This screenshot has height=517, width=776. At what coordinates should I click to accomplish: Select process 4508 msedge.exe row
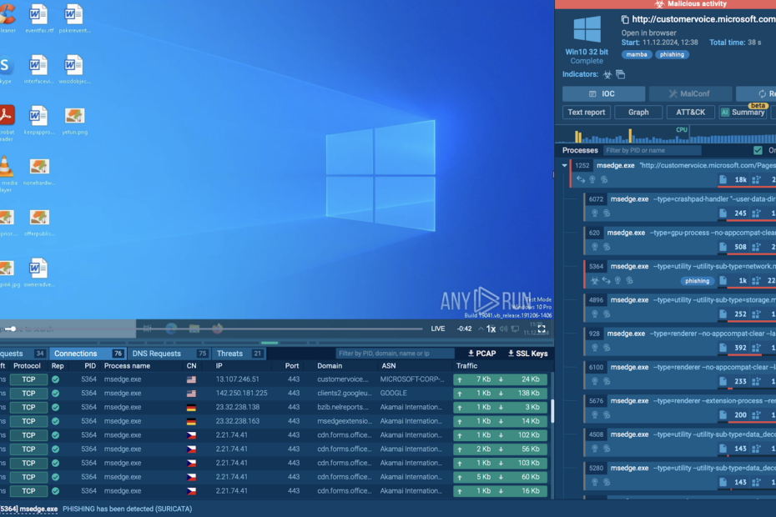pyautogui.click(x=680, y=442)
